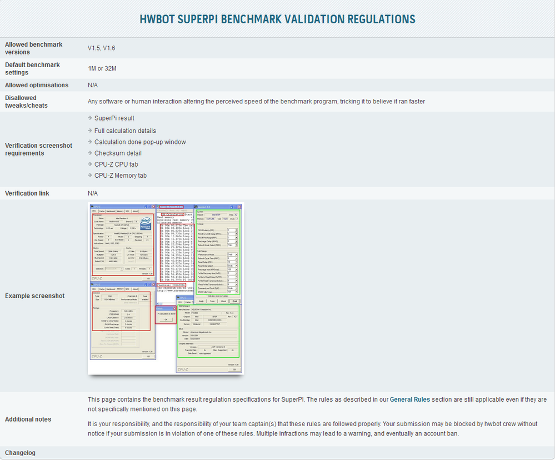Open the General Rules link
Screen dimensions: 555x460
[x=409, y=399]
